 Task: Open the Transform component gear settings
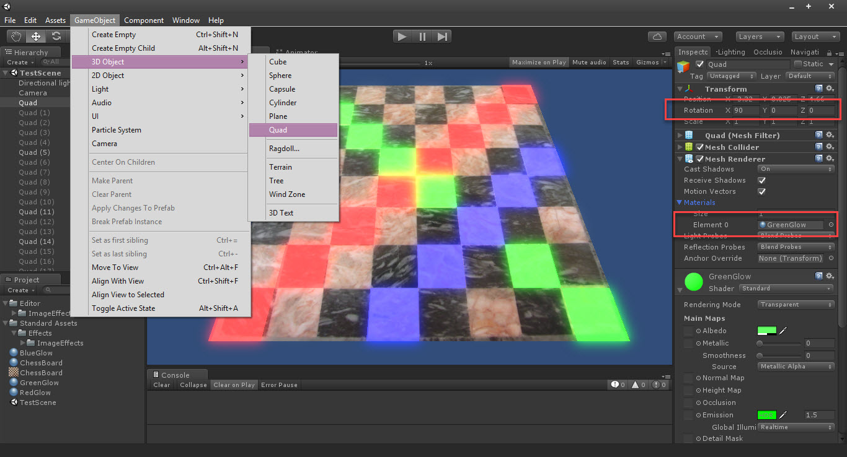(830, 89)
